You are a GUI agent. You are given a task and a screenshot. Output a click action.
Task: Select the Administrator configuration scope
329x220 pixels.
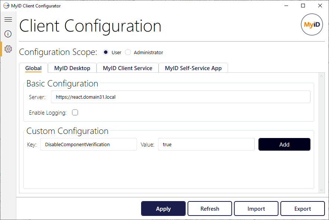(128, 52)
